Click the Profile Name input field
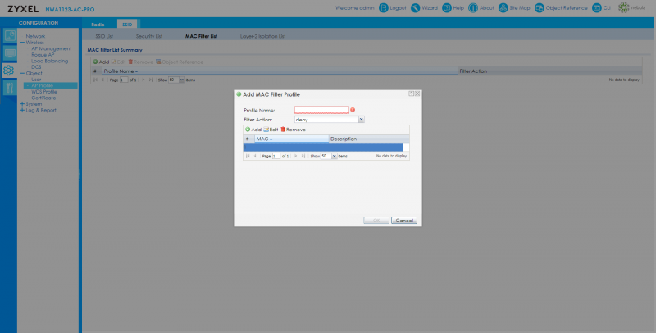 (x=321, y=110)
